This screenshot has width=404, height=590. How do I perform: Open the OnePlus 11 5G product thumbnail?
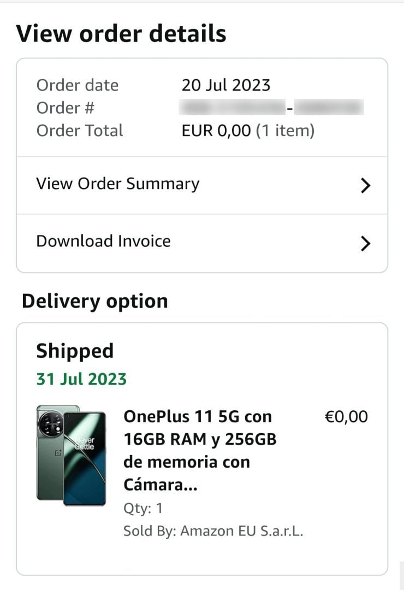click(x=72, y=456)
